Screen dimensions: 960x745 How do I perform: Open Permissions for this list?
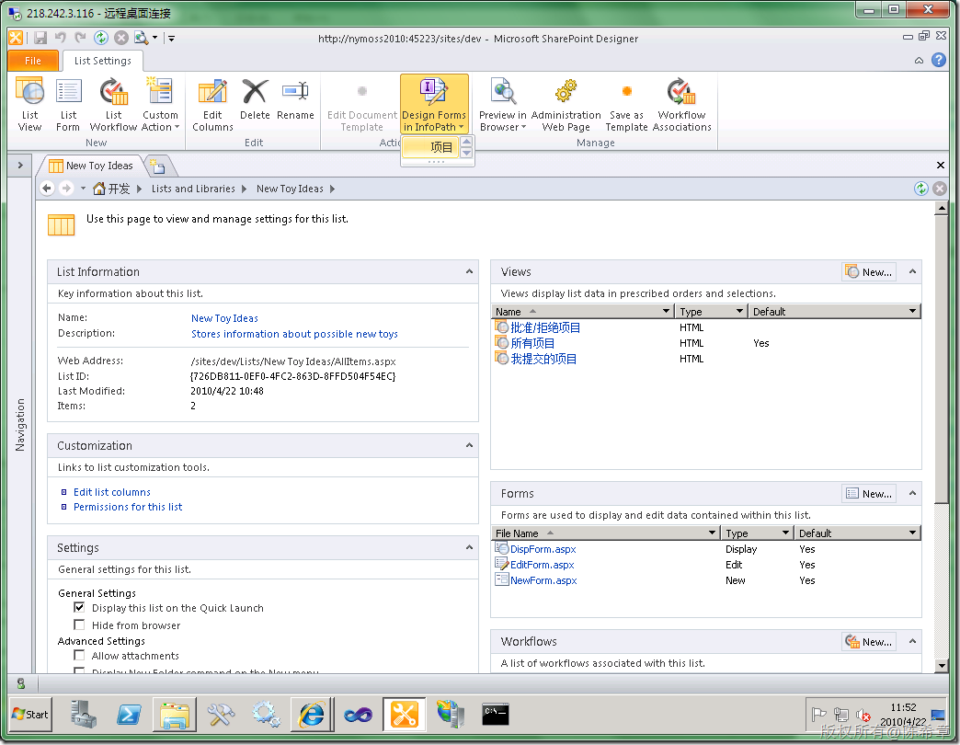point(128,507)
